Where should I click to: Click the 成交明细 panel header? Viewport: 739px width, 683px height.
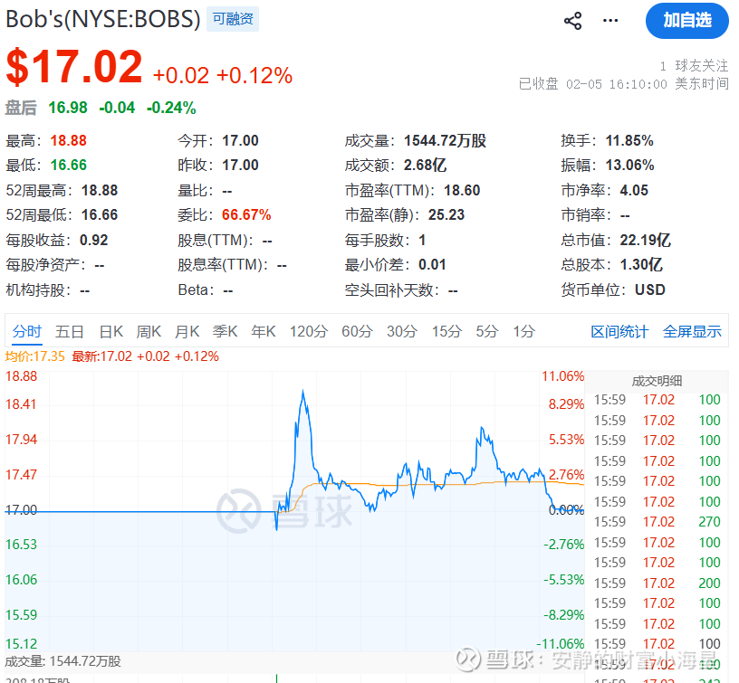tap(657, 381)
